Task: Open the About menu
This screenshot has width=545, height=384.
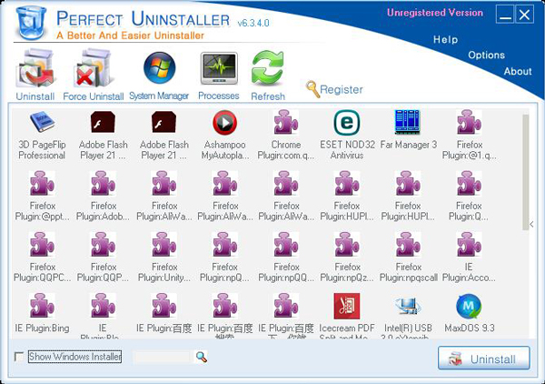Action: (518, 71)
